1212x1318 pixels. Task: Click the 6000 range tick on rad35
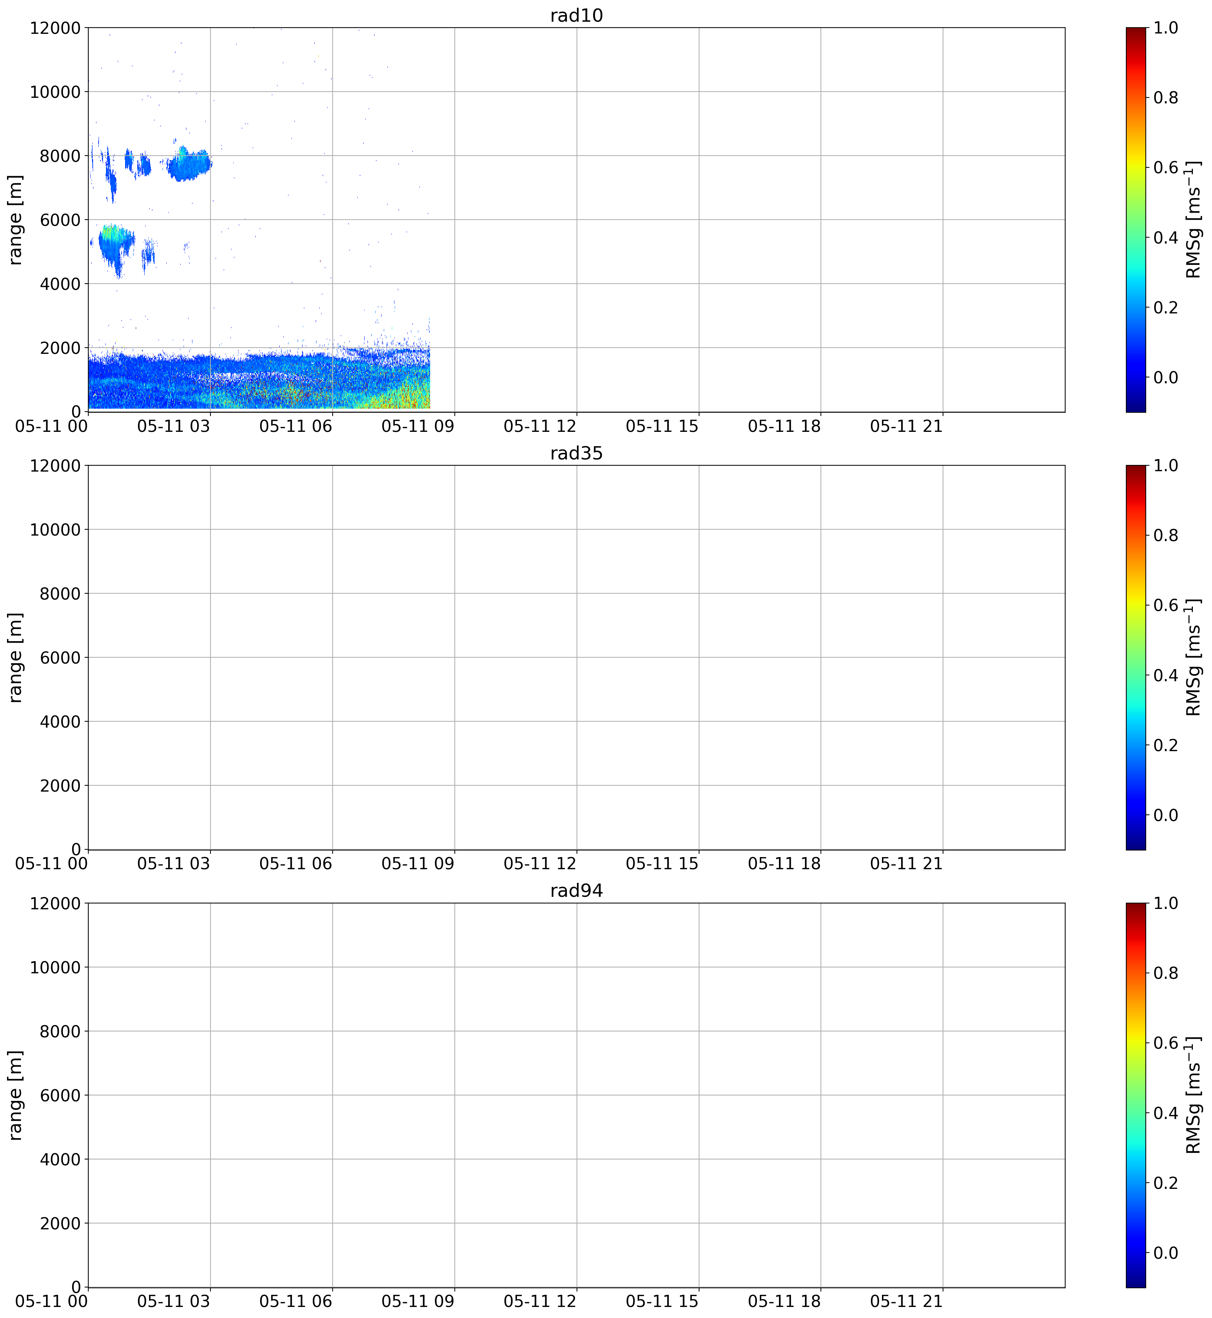coord(60,658)
